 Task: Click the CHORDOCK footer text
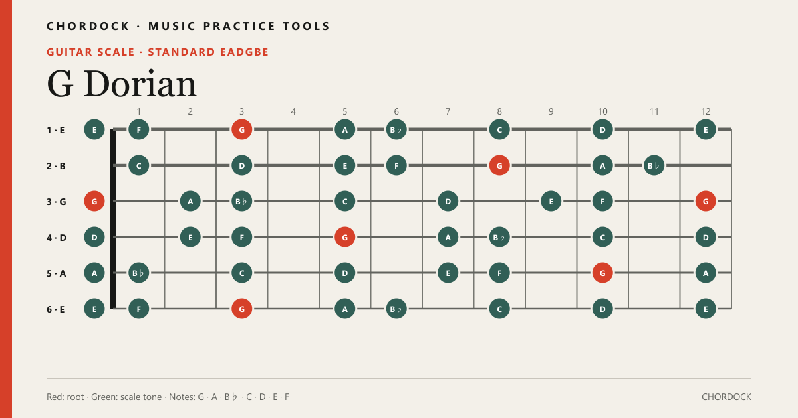(x=726, y=397)
